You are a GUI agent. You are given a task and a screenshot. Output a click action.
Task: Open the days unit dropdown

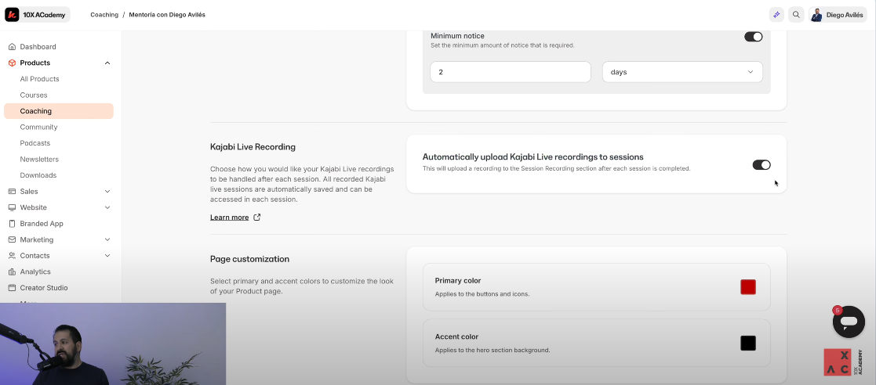[x=682, y=72]
